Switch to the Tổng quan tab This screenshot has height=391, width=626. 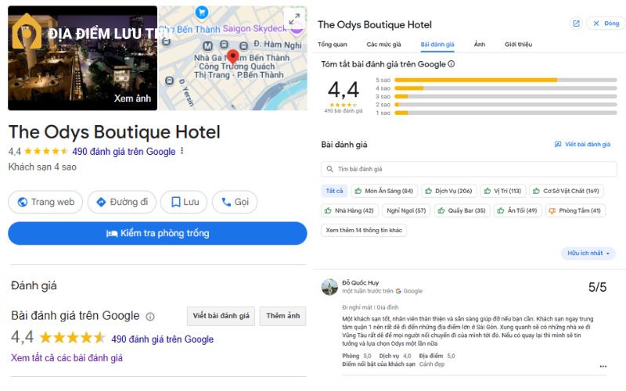click(333, 45)
